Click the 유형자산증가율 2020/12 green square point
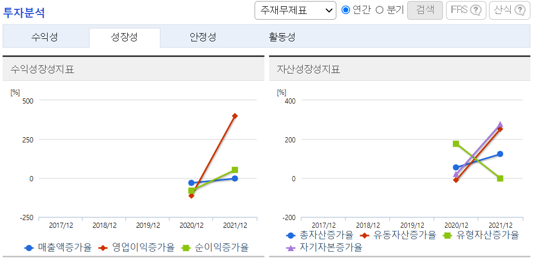The width and height of the screenshot is (534, 262). [456, 144]
